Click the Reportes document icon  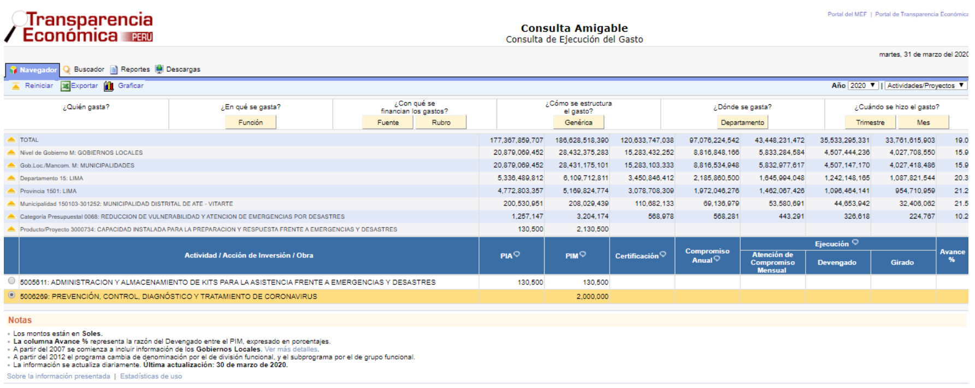pyautogui.click(x=114, y=69)
